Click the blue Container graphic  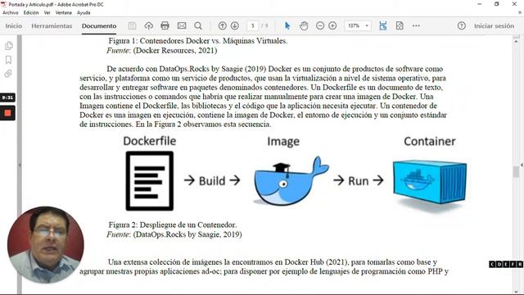[x=430, y=182]
